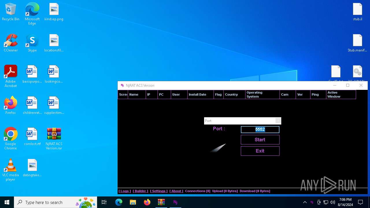
Task: Open the Builder link in NjRAT
Action: [x=140, y=191]
